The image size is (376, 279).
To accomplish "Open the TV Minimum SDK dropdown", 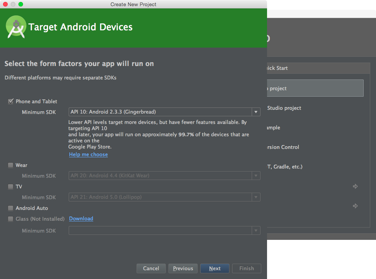I will [256, 197].
